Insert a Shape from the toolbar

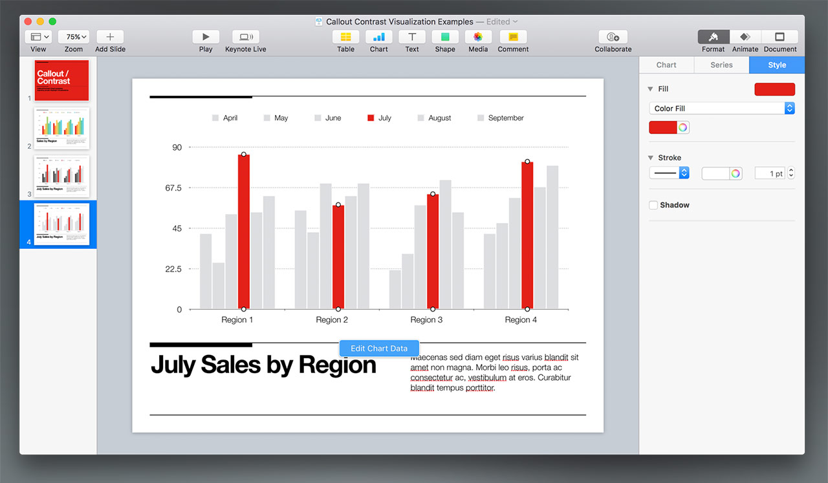click(445, 38)
